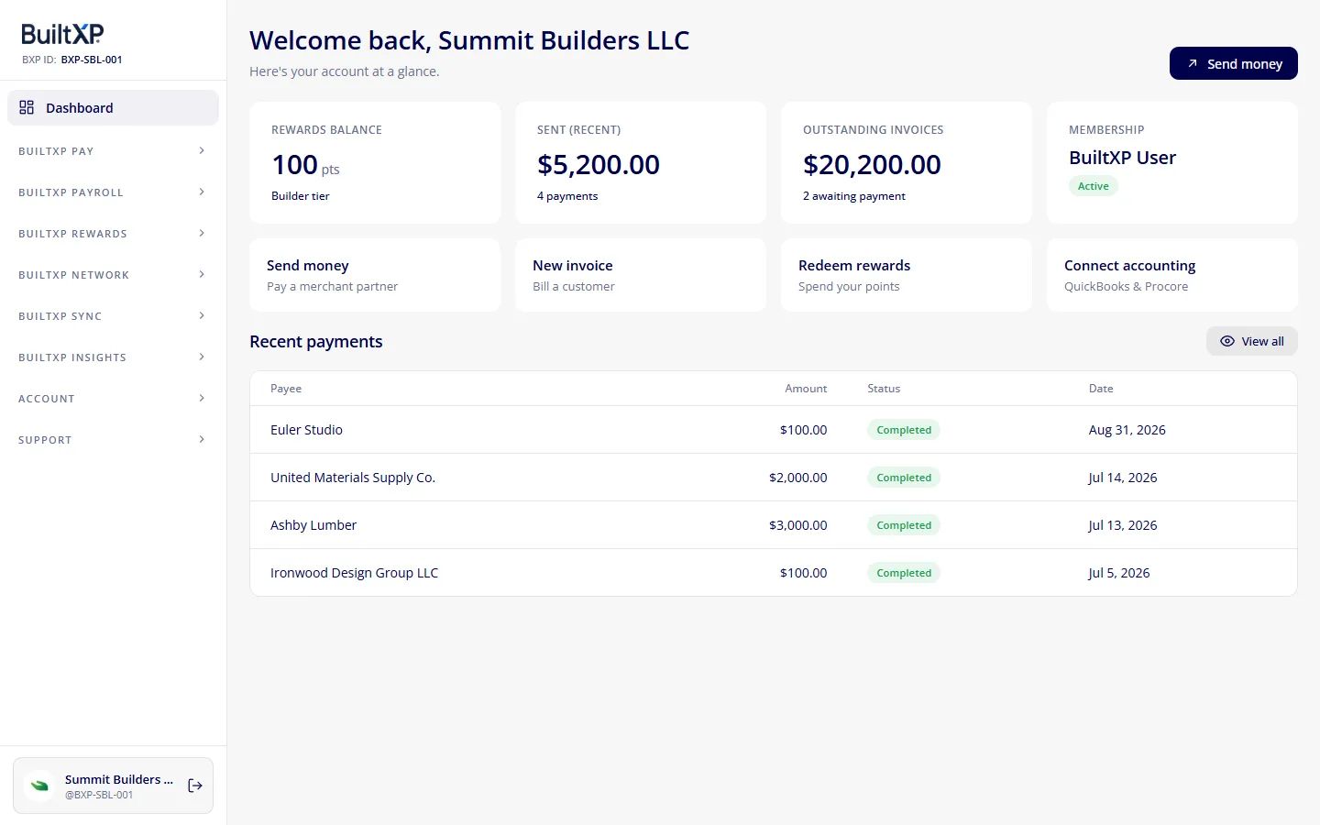Click the eye icon in View all

pyautogui.click(x=1227, y=341)
